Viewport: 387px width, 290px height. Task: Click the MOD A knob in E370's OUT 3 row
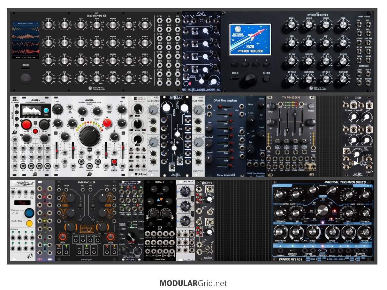(96, 60)
